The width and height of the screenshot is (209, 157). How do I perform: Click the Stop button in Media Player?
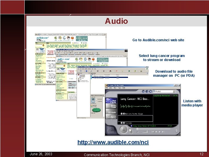[x=130, y=131]
